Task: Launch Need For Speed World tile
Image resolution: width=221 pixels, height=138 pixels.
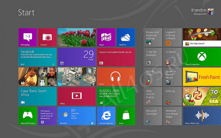Action: (172, 77)
